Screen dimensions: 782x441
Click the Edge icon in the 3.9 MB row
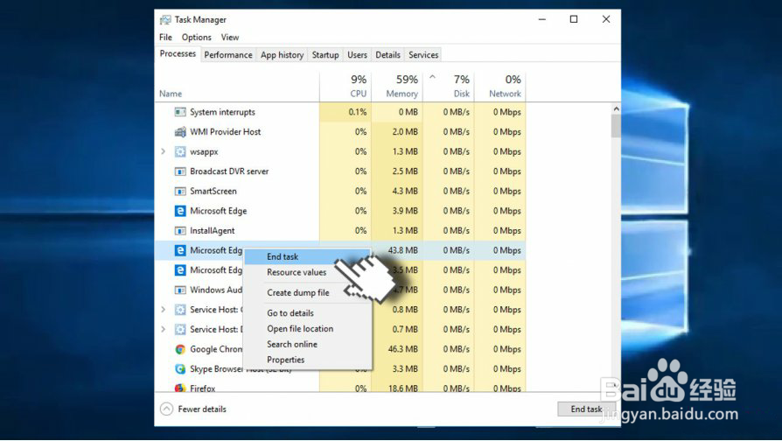tap(180, 211)
